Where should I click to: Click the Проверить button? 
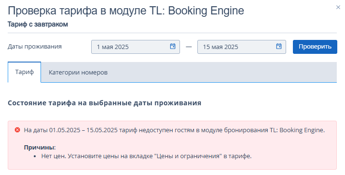pyautogui.click(x=315, y=47)
